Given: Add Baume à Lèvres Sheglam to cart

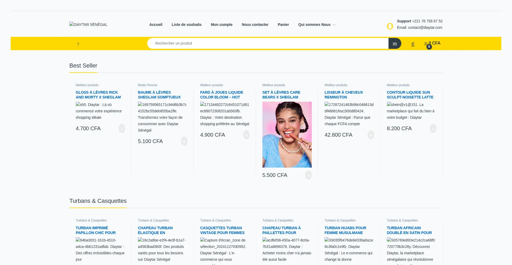Looking at the screenshot, I should coord(184,141).
